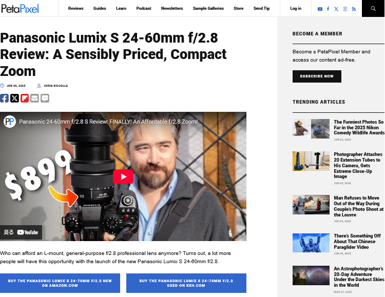
Task: Click the eagle wildlife awards thumbnail
Action: click(x=311, y=129)
